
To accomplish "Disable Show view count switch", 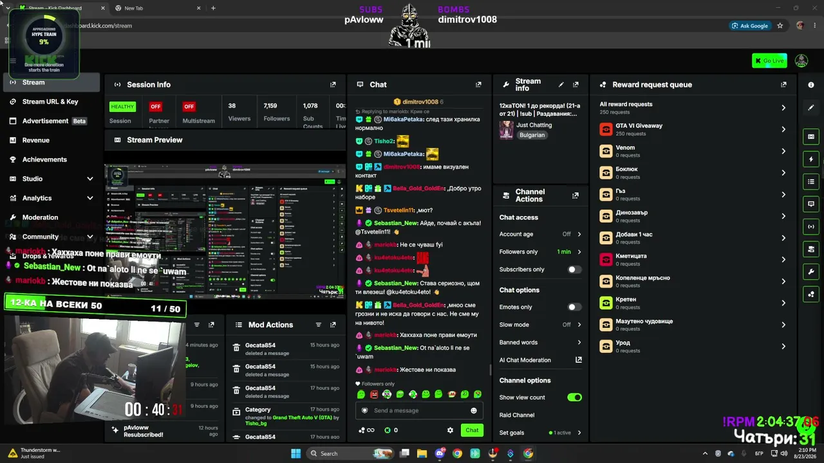I will [574, 397].
